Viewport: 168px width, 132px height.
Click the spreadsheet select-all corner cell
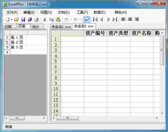tap(56, 33)
